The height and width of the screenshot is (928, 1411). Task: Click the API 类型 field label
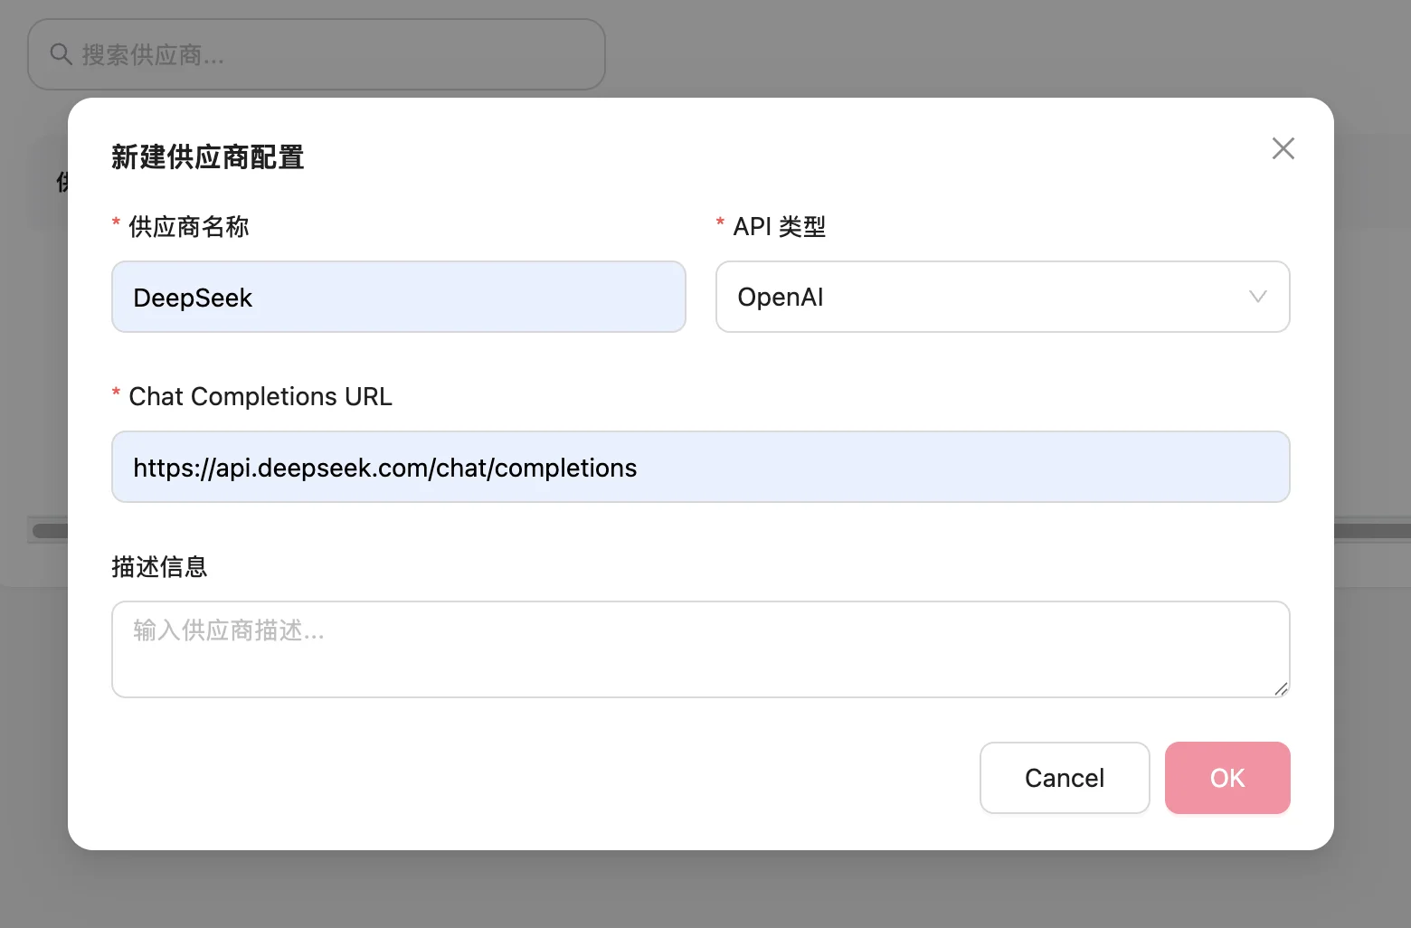779,226
